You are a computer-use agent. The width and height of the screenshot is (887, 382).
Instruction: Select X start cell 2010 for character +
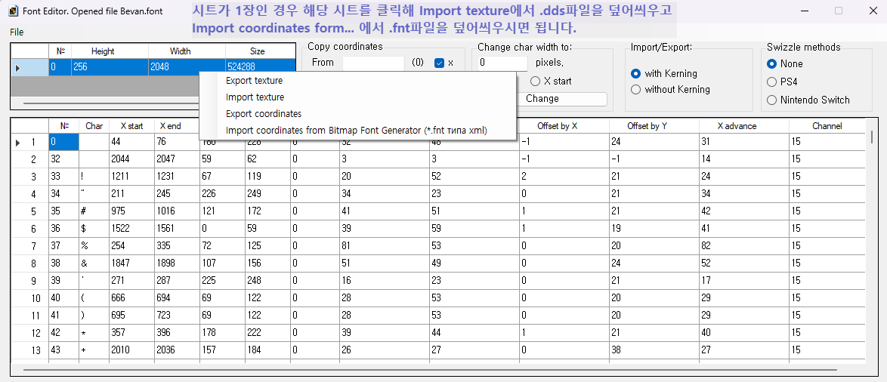tap(131, 350)
